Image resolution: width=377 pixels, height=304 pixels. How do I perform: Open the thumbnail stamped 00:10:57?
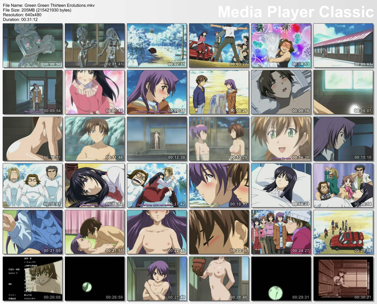point(33,139)
